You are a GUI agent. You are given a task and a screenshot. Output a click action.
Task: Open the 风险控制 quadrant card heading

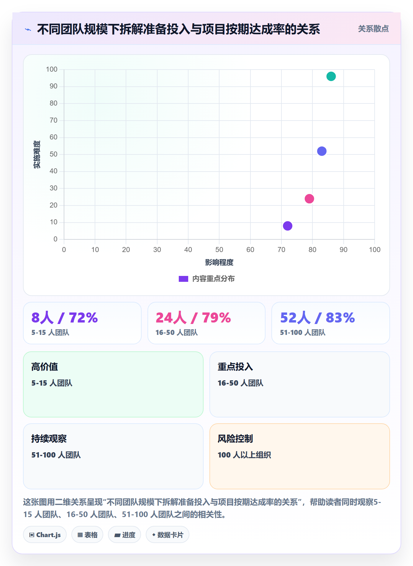click(235, 439)
